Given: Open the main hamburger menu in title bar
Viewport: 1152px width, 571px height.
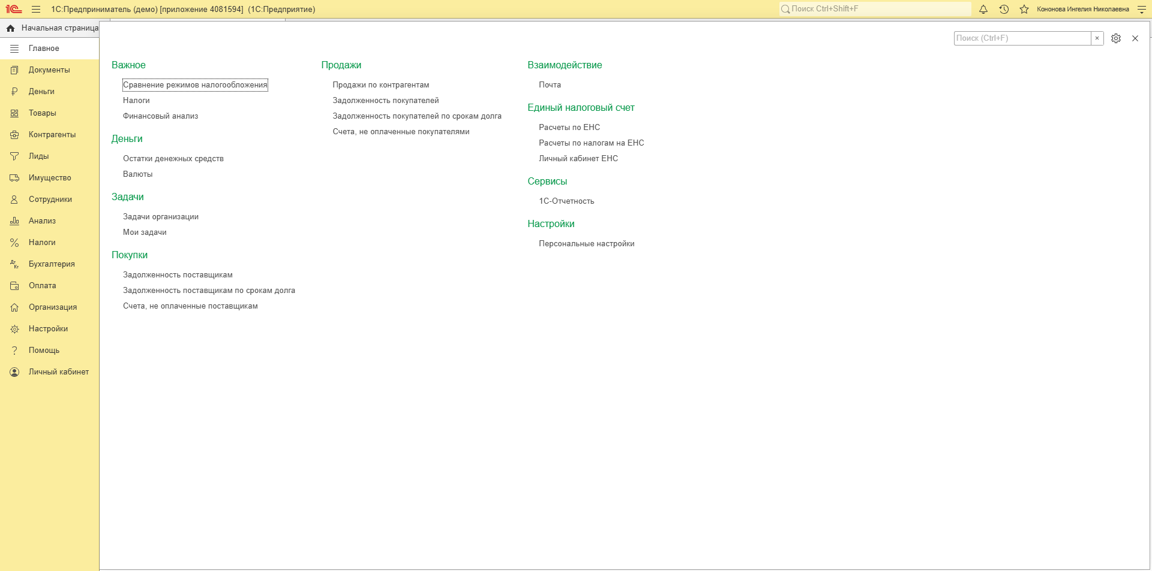Looking at the screenshot, I should click(36, 9).
